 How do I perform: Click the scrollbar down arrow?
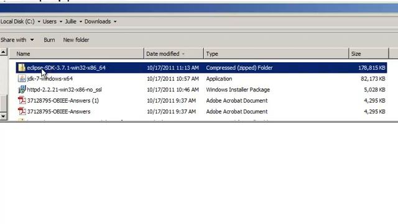3,116
